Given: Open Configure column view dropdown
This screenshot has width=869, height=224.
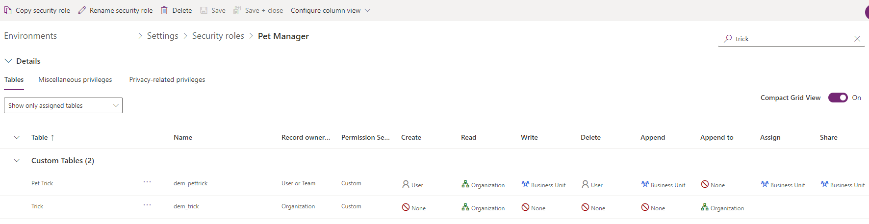Looking at the screenshot, I should [330, 10].
